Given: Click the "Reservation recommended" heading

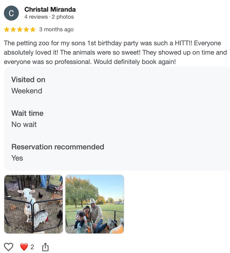Looking at the screenshot, I should point(58,147).
